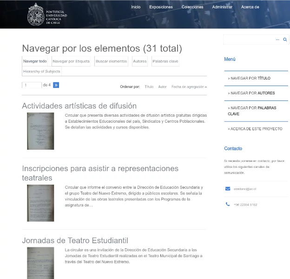Open the Jornadas de Teatro Estudiantil title
Screen dimensions: 290x279
point(75,240)
